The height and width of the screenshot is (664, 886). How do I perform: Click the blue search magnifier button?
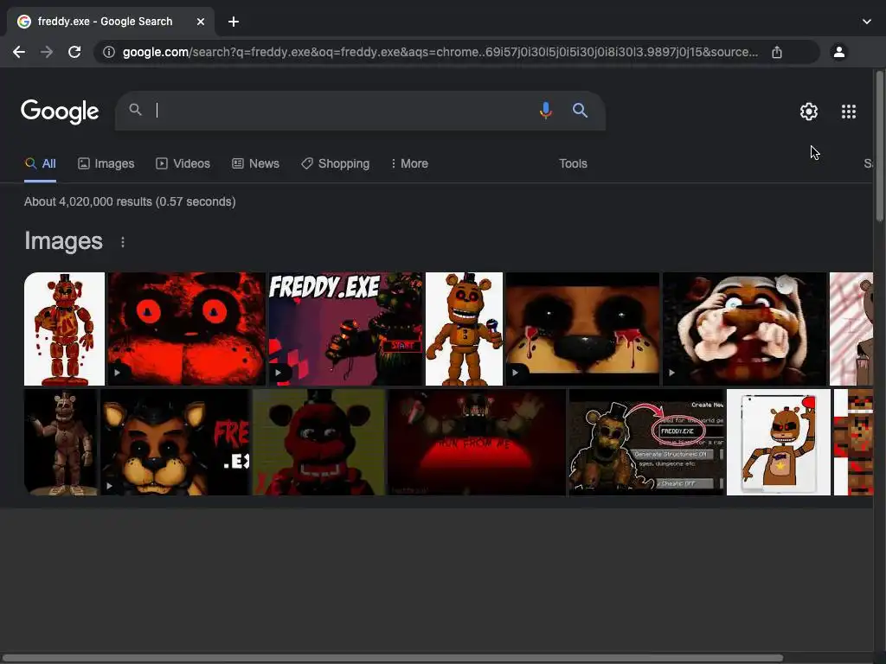[580, 110]
